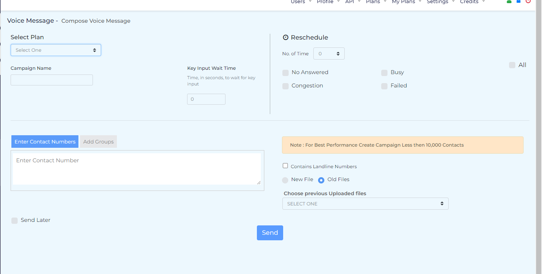The height and width of the screenshot is (274, 542).
Task: Click the Send button
Action: tap(270, 233)
